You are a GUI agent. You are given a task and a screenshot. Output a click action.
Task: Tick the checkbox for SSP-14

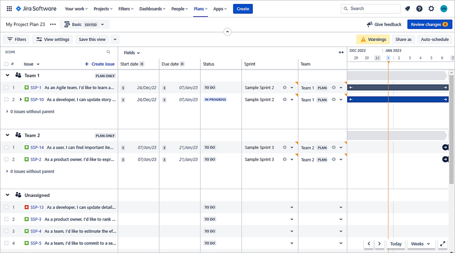[x=6, y=147]
